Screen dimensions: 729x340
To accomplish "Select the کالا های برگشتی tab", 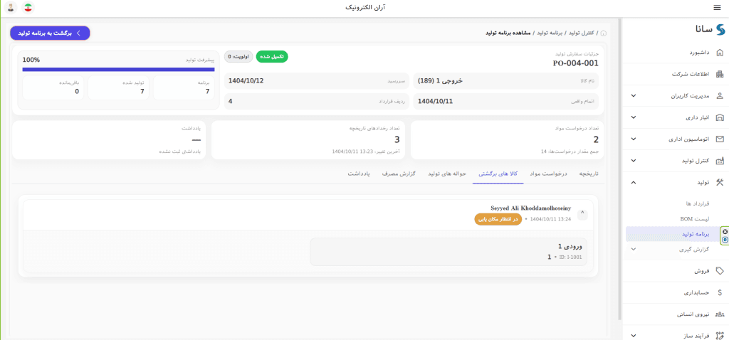I will (498, 174).
